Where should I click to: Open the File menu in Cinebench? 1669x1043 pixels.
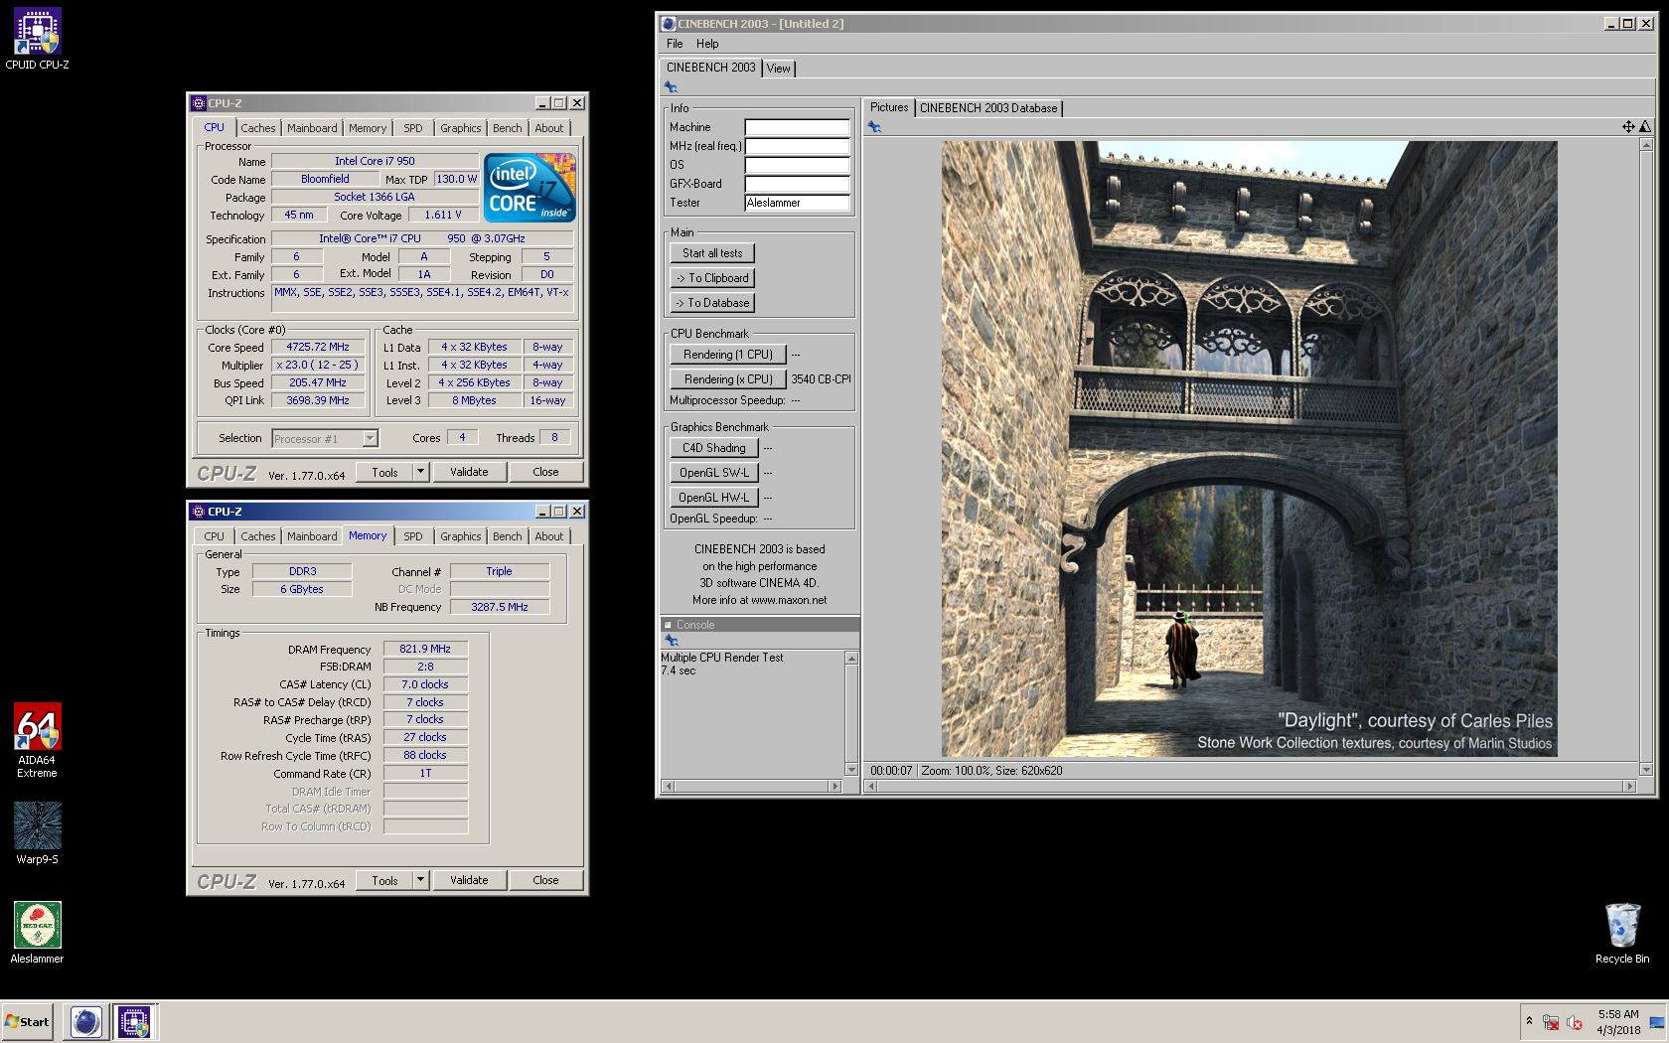click(x=675, y=44)
